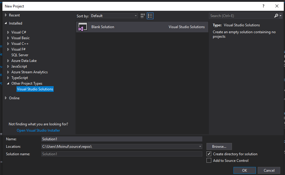The image size is (285, 175).
Task: Click the Name input field
Action: pyautogui.click(x=122, y=139)
